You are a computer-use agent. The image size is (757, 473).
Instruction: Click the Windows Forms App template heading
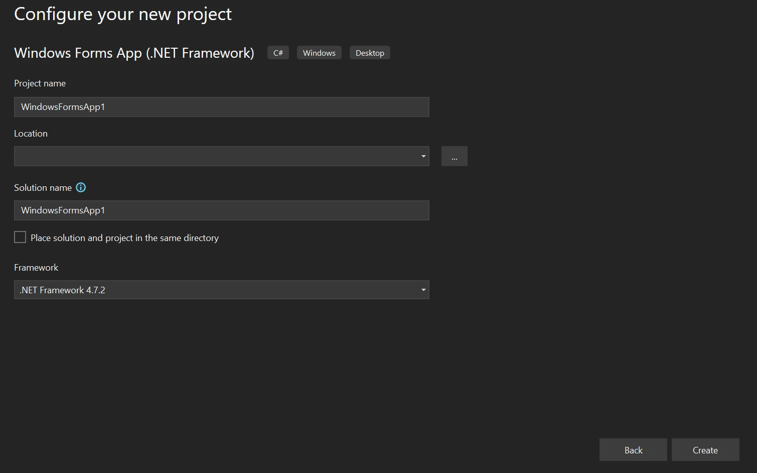(x=134, y=53)
